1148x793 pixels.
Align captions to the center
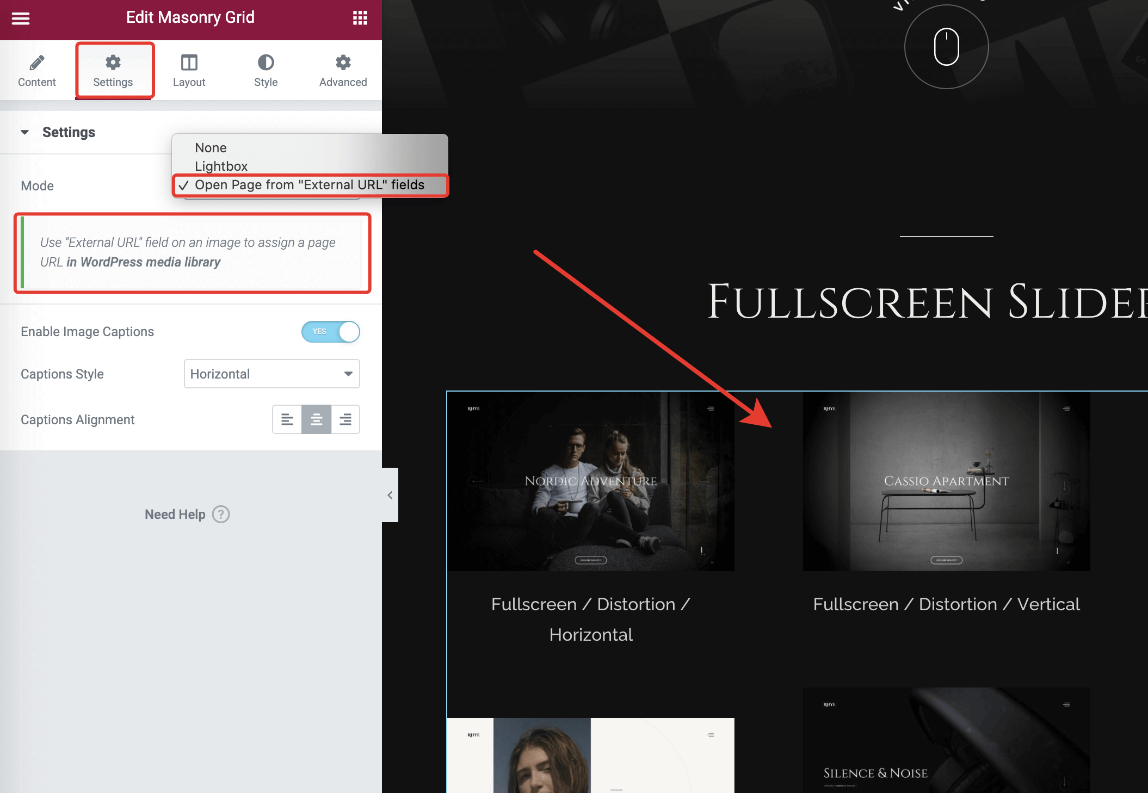pyautogui.click(x=316, y=419)
